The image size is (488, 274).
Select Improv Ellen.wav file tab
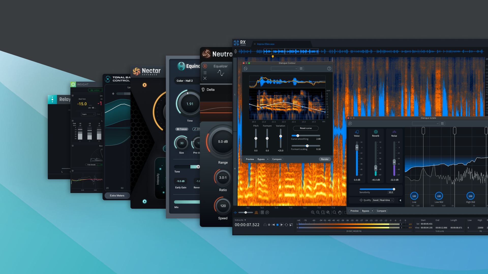pyautogui.click(x=266, y=44)
